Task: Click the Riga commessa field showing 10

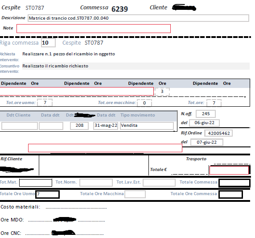Action: point(48,43)
